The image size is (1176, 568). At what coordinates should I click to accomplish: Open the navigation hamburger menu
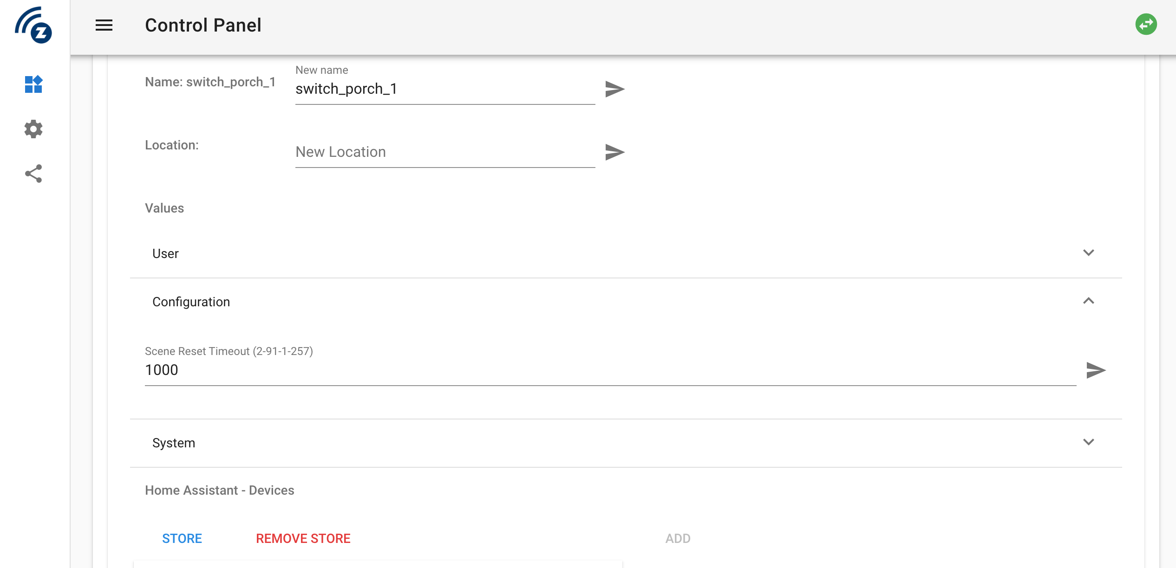pos(104,26)
